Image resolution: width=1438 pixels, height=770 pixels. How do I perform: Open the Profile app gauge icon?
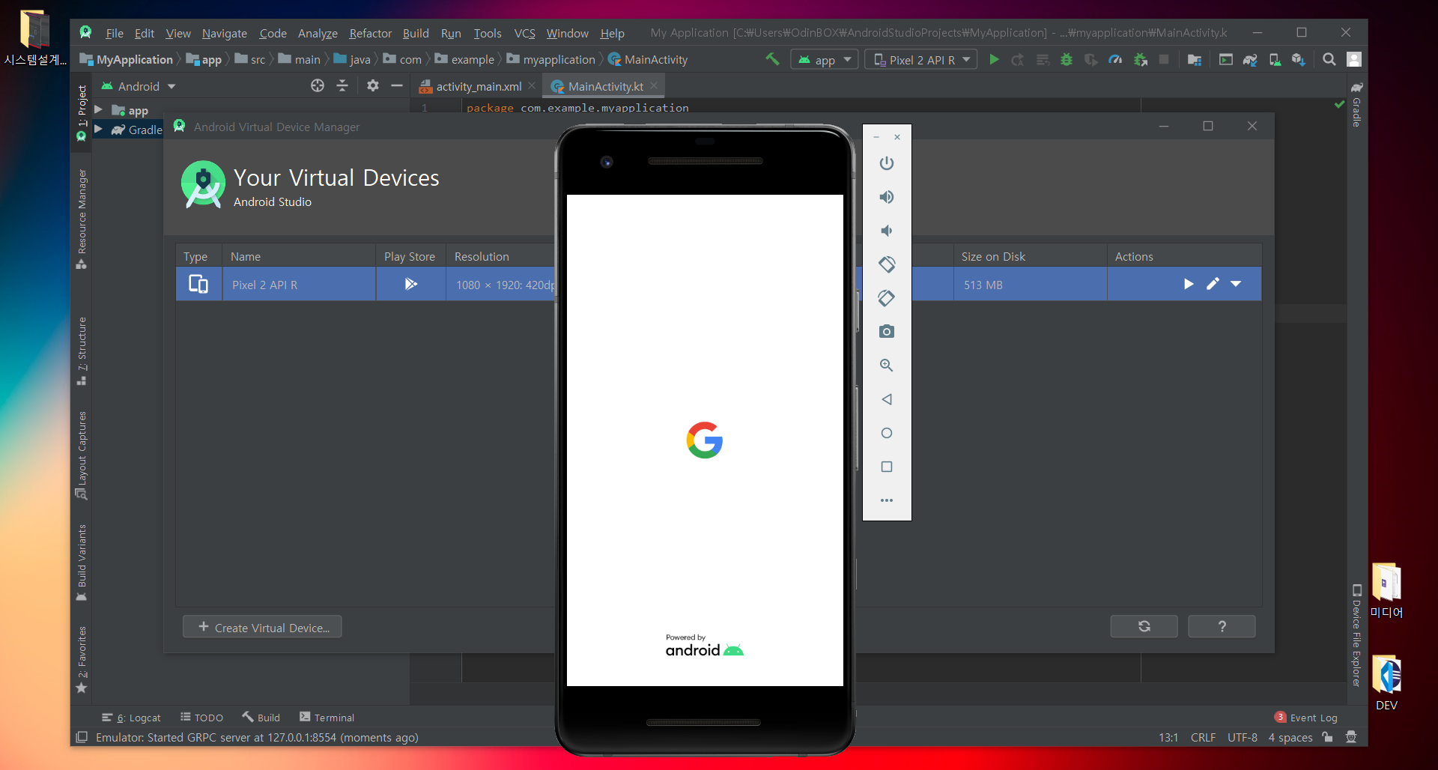1116,59
